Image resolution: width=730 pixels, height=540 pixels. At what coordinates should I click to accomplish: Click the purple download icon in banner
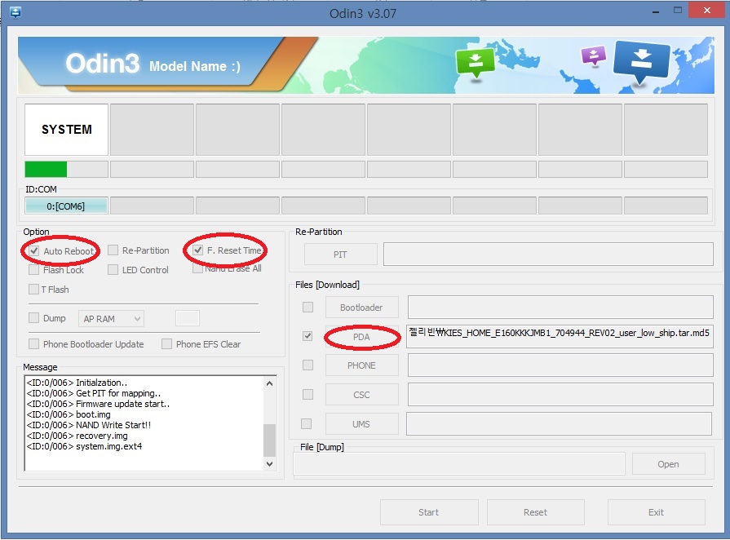[x=593, y=56]
